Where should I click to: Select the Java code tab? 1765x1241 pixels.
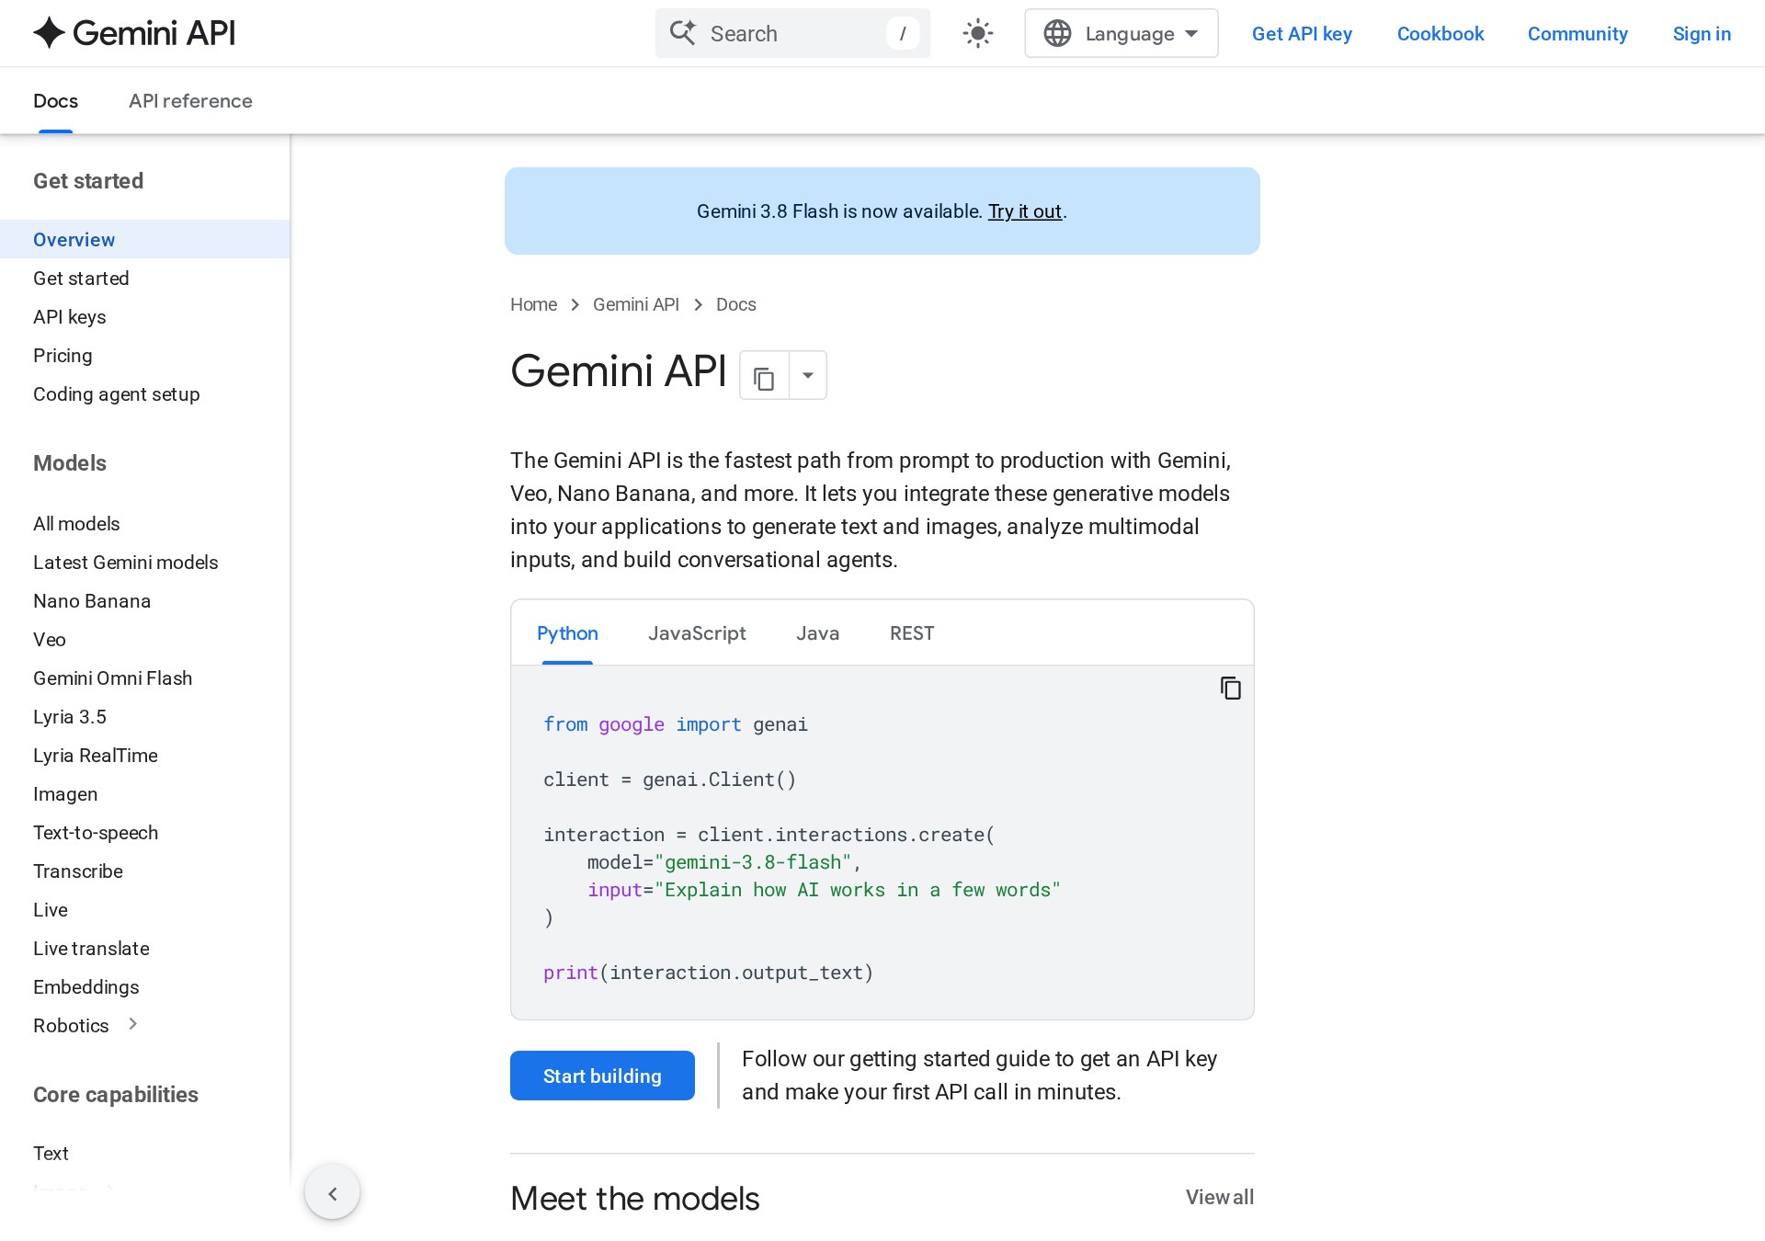pos(817,633)
